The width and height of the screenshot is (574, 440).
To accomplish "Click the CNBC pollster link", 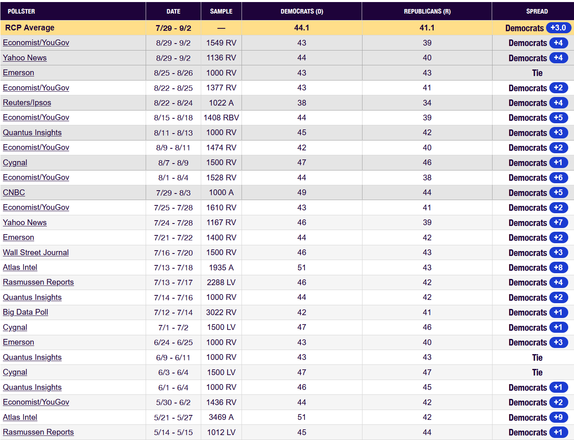I will pyautogui.click(x=14, y=193).
